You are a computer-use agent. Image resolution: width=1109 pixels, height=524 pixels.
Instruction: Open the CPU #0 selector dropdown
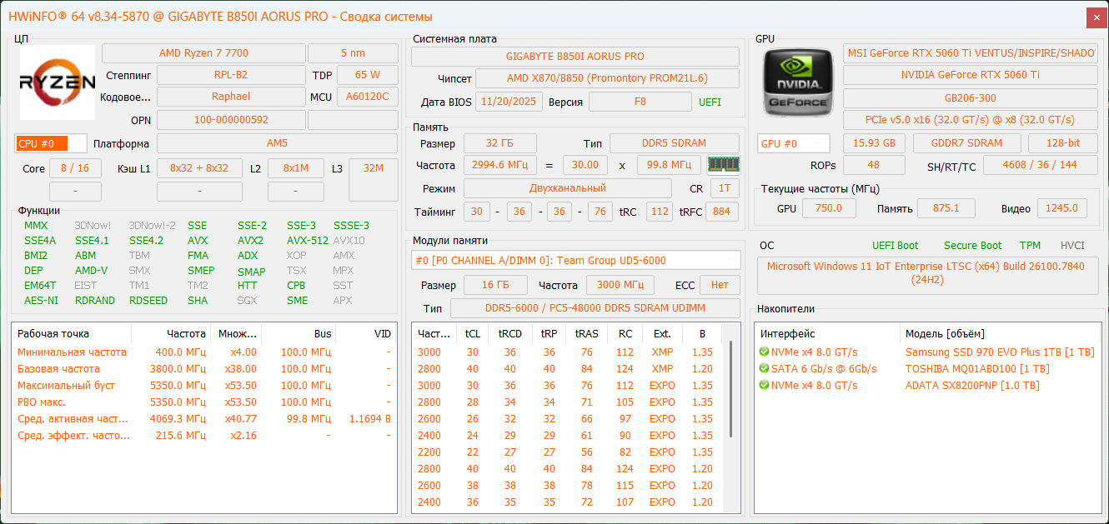pos(51,143)
